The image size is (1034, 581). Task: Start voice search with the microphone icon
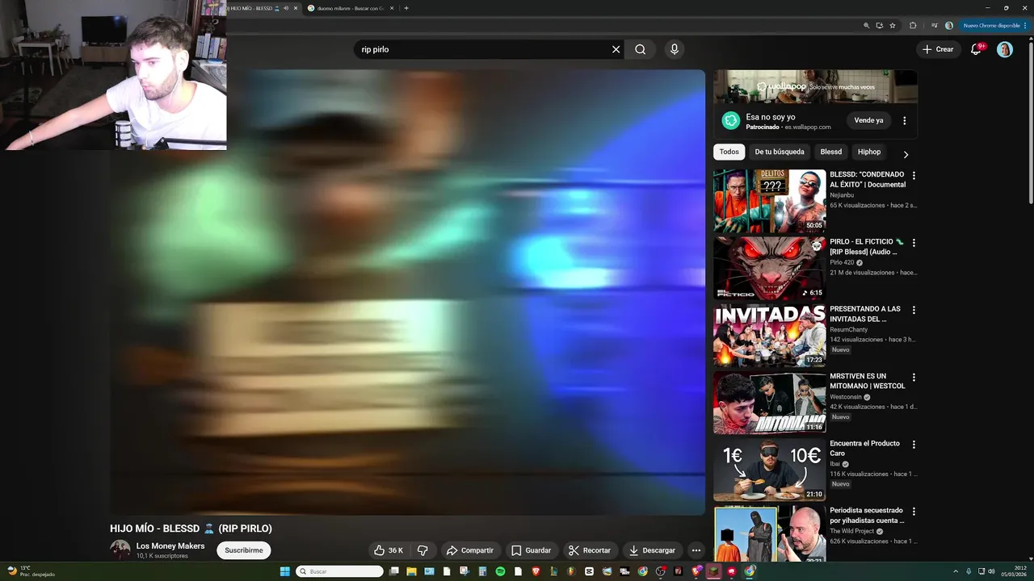[x=675, y=49]
